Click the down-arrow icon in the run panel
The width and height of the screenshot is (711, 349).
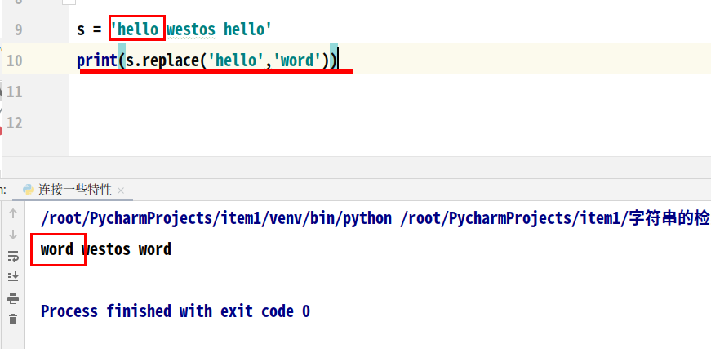(13, 235)
